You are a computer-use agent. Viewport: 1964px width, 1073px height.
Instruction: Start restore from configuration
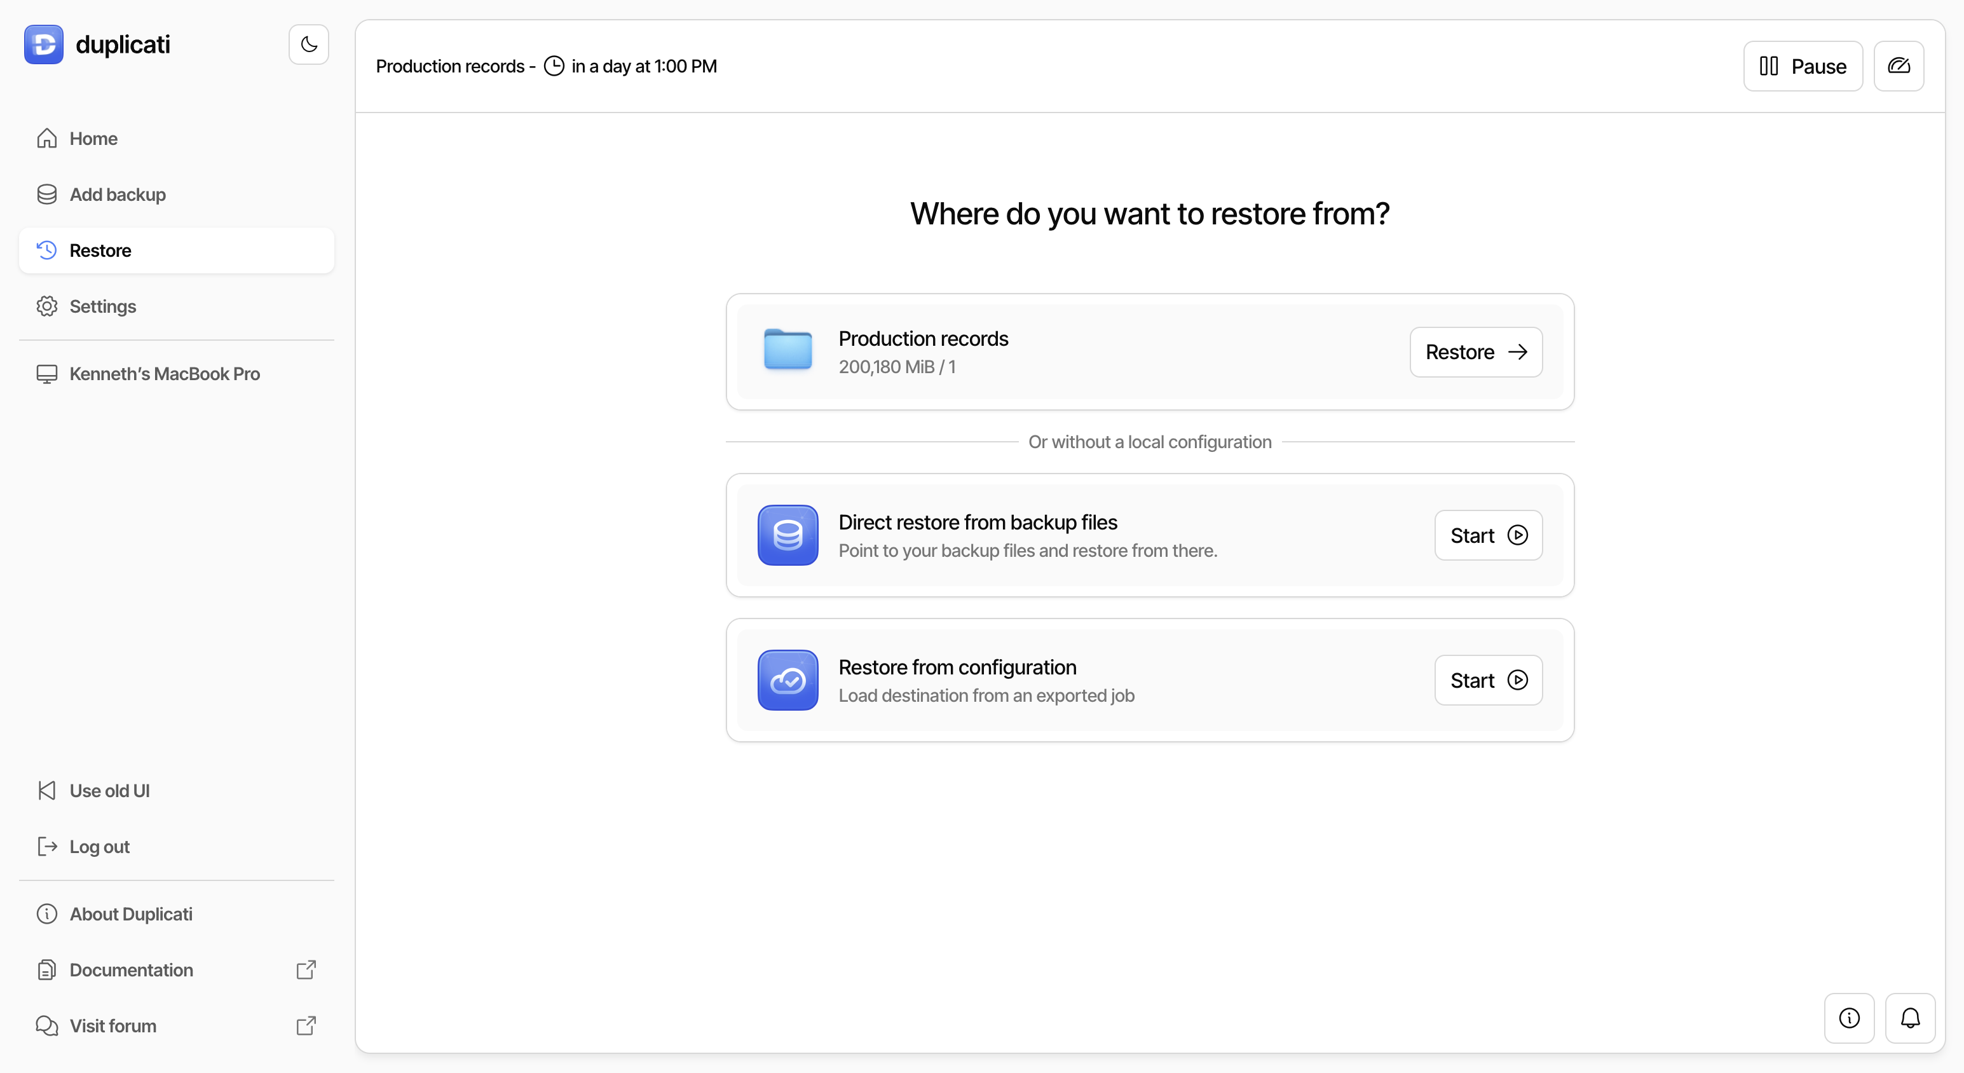coord(1487,680)
